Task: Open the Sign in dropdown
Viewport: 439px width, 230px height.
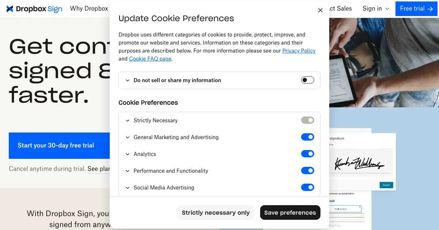Action: click(x=376, y=9)
